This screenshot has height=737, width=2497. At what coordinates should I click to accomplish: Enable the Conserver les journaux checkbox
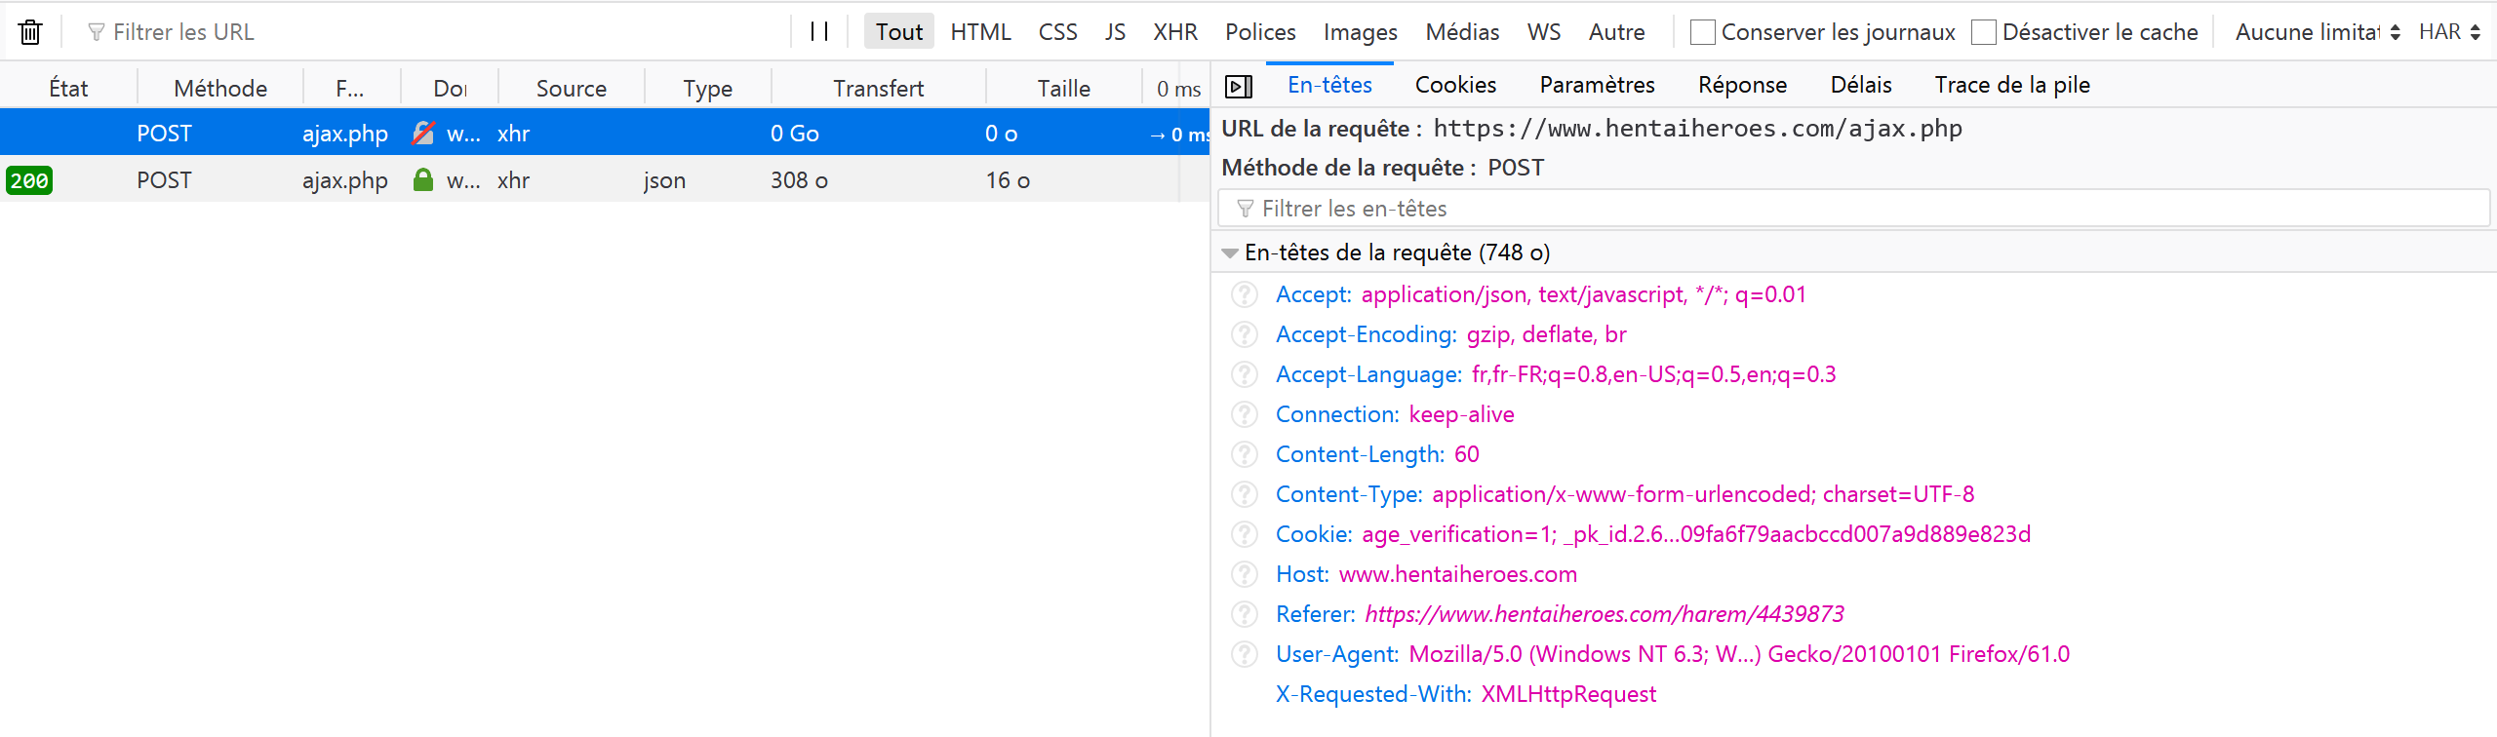point(1702,32)
